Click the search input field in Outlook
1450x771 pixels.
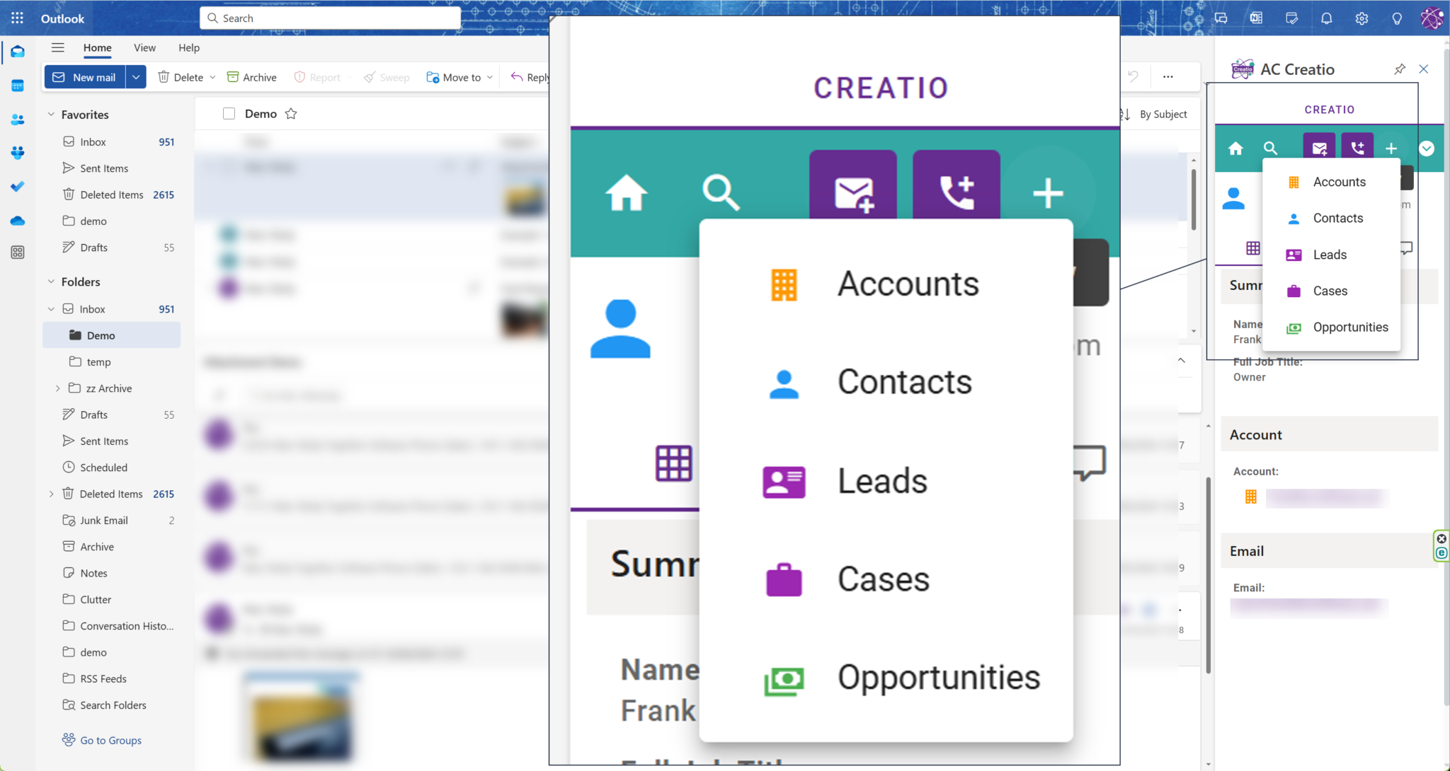click(331, 17)
